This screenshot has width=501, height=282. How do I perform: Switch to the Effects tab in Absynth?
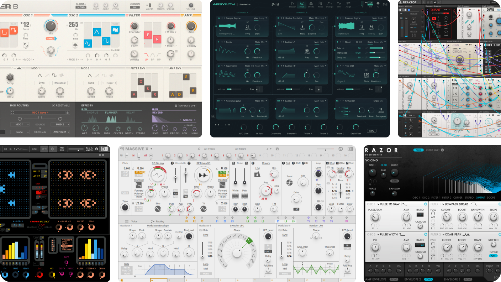click(311, 4)
